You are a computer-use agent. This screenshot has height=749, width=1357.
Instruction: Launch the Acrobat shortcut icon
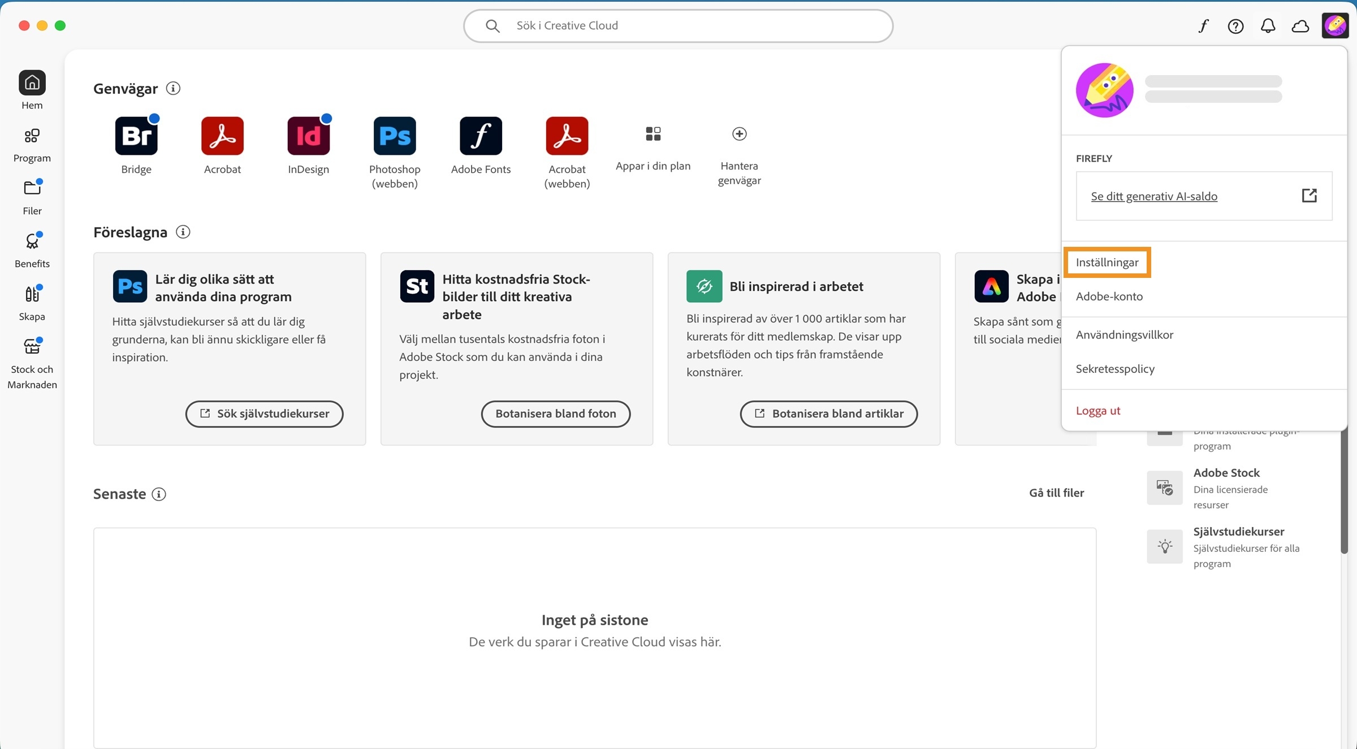click(x=222, y=136)
